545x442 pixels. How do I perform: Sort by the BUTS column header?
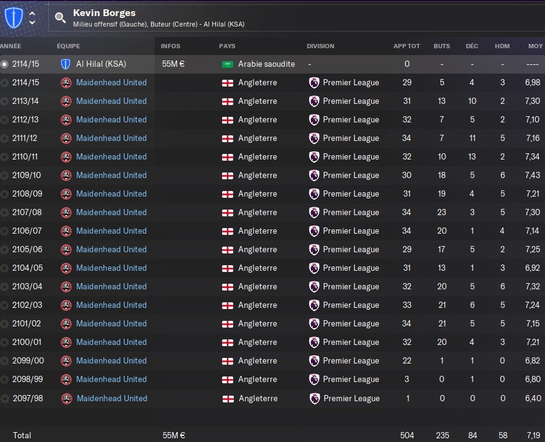coord(442,46)
